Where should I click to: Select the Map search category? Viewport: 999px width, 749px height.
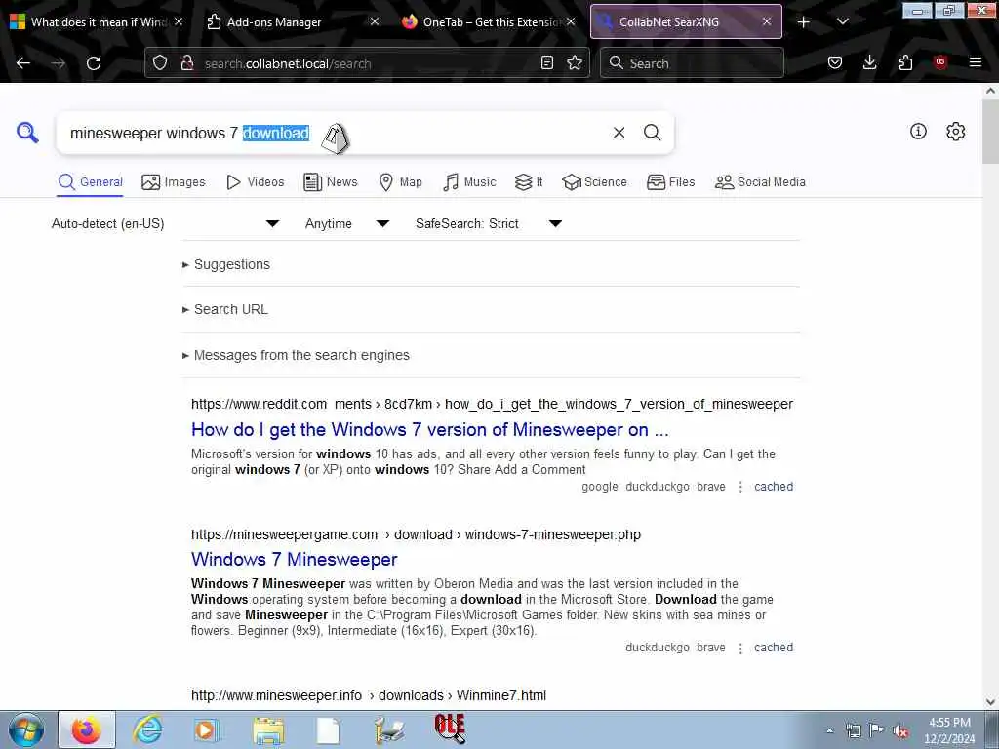coord(400,182)
